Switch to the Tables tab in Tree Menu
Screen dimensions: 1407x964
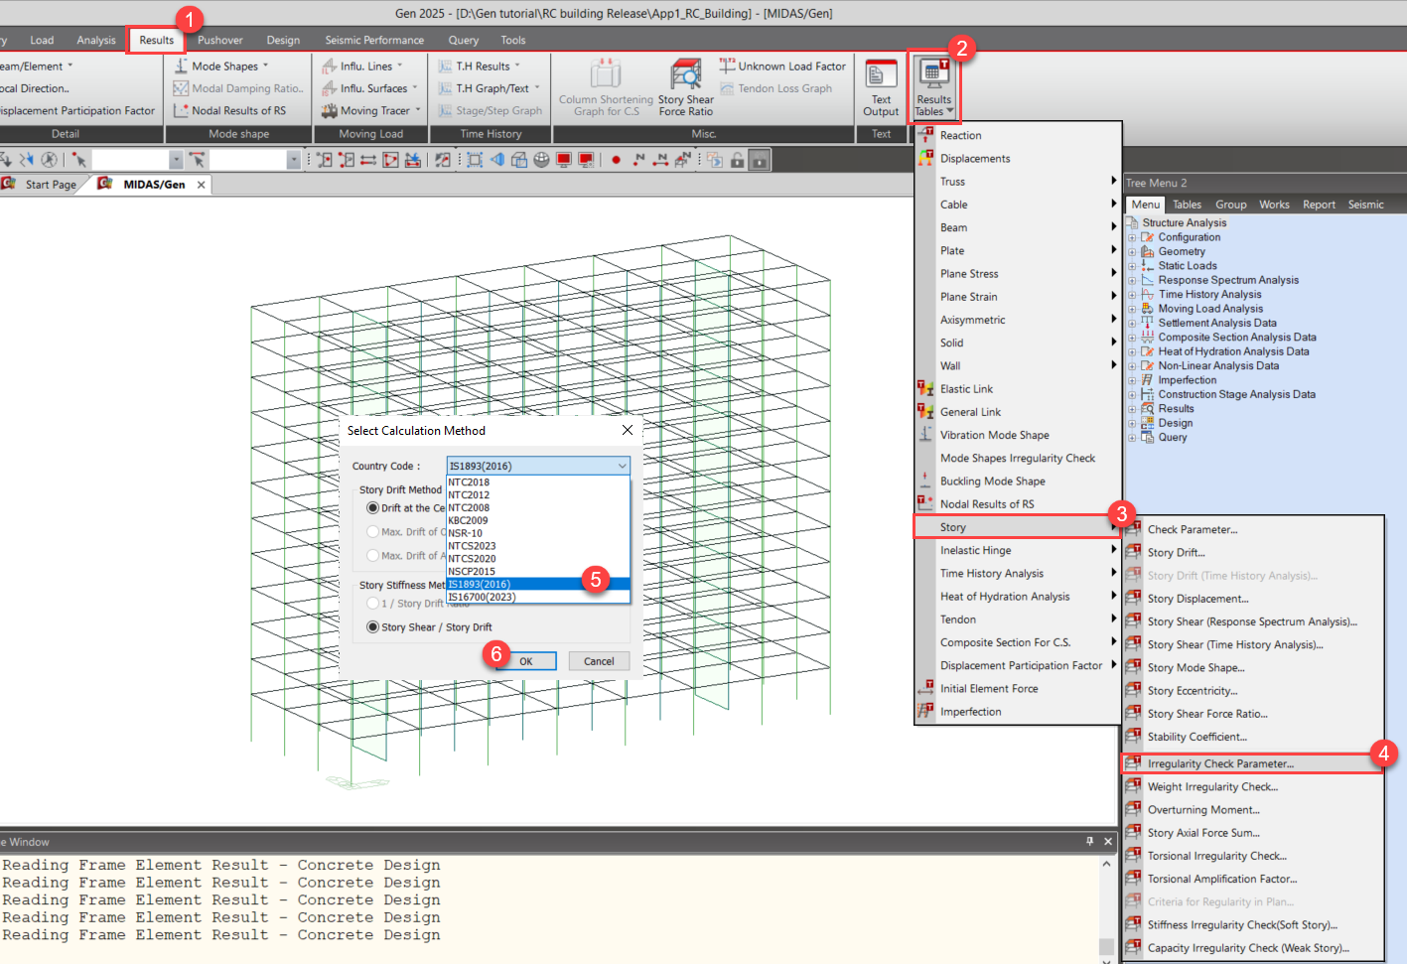tap(1187, 205)
